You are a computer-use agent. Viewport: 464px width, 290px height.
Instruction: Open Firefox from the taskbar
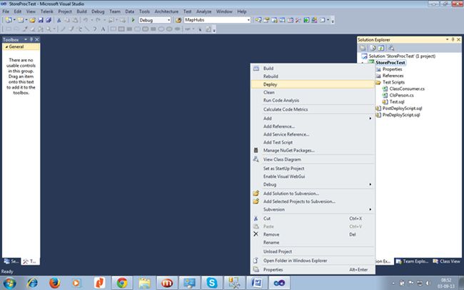pyautogui.click(x=55, y=283)
